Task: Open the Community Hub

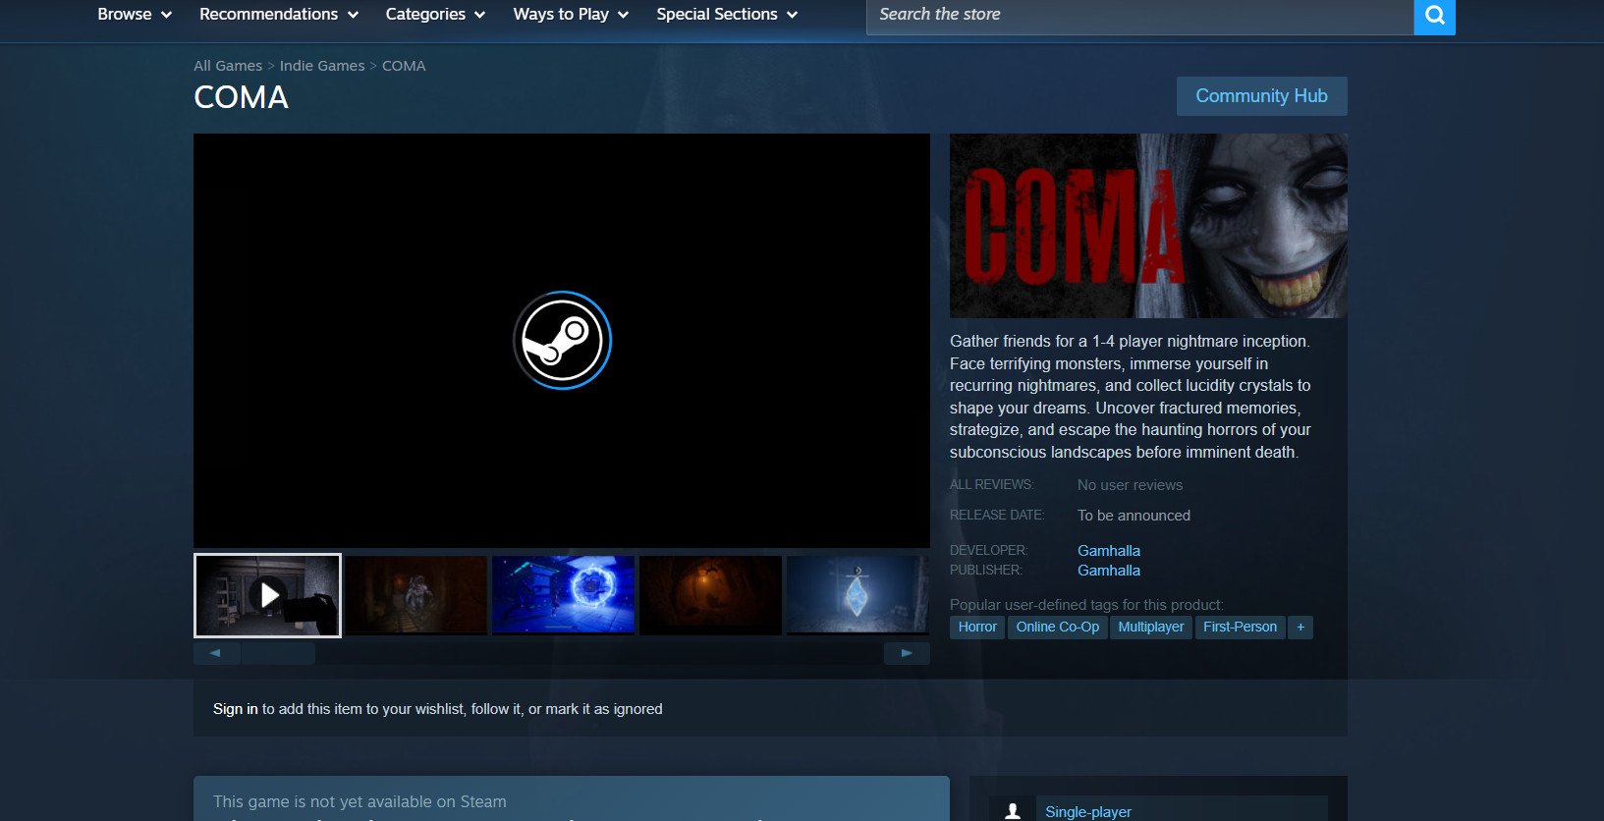Action: pos(1261,96)
